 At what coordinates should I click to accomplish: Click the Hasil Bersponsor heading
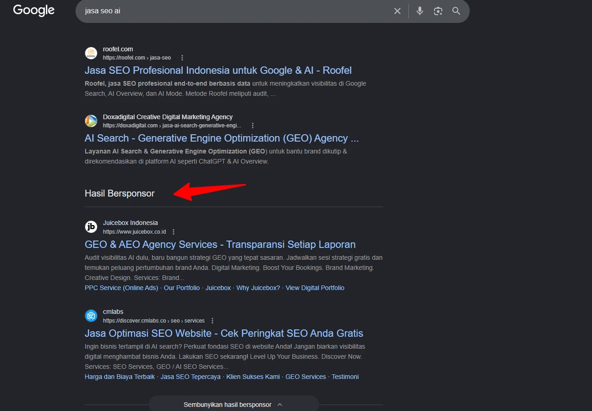[119, 193]
